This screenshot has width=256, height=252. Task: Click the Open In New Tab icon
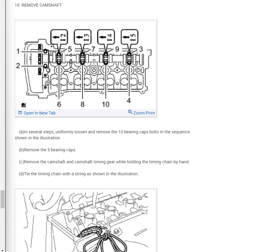[x=20, y=113]
